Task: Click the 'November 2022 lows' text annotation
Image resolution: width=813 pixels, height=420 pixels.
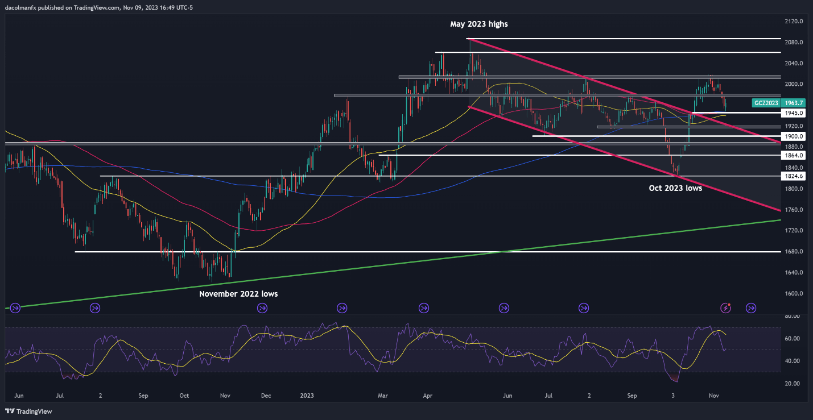Action: tap(238, 294)
